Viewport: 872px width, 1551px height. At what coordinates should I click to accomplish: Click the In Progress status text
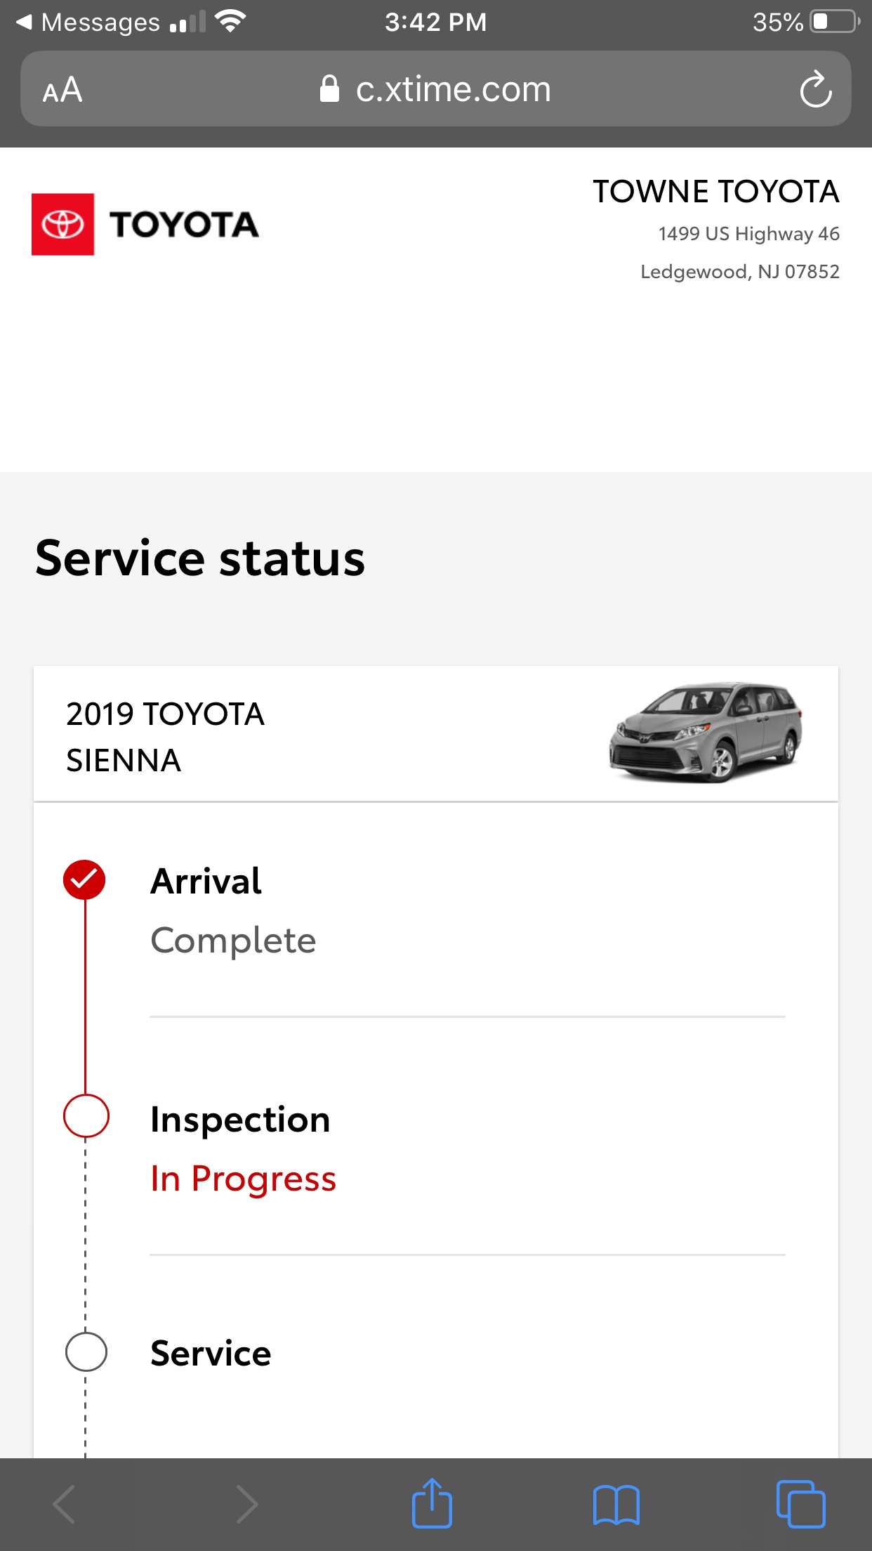[244, 1179]
